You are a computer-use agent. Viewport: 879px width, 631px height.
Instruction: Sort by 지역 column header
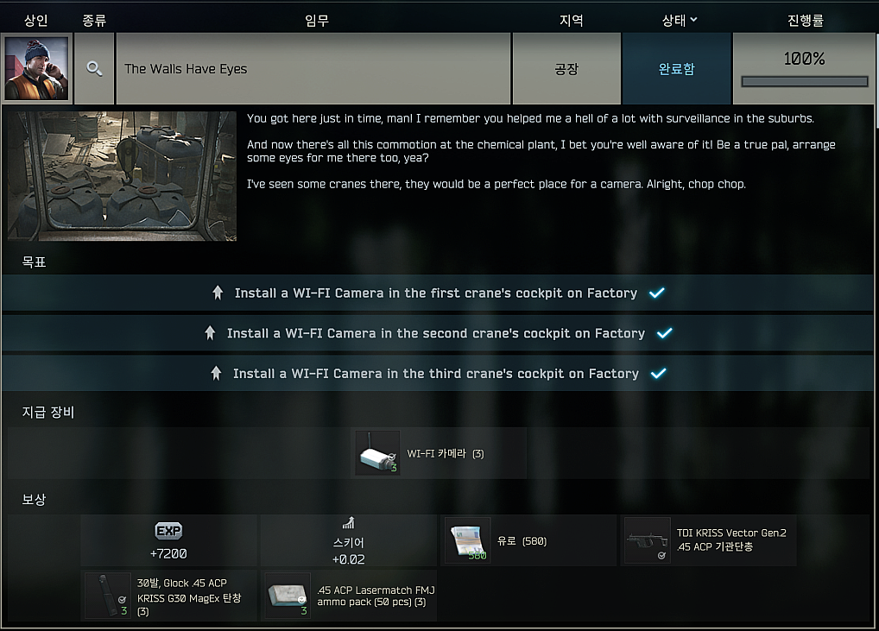pyautogui.click(x=572, y=21)
